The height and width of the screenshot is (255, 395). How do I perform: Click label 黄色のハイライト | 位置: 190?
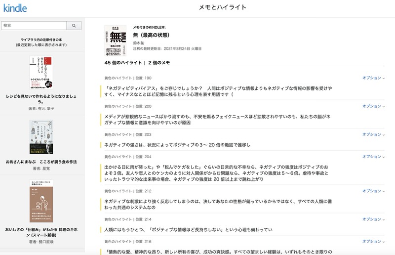[128, 78]
